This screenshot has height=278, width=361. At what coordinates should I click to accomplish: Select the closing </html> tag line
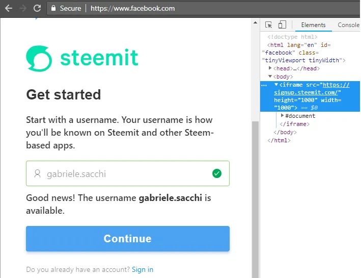(279, 140)
